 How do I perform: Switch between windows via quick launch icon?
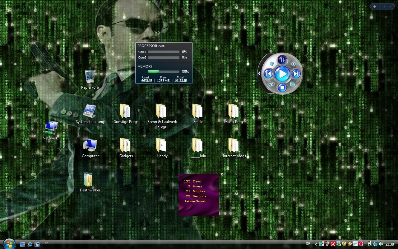pyautogui.click(x=37, y=244)
